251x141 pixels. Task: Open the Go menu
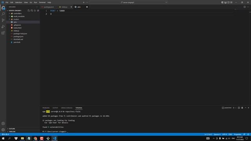click(31, 2)
